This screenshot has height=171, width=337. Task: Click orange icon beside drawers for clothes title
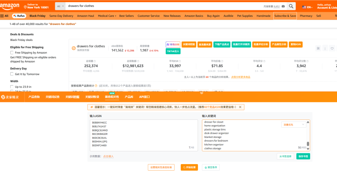click(x=74, y=48)
